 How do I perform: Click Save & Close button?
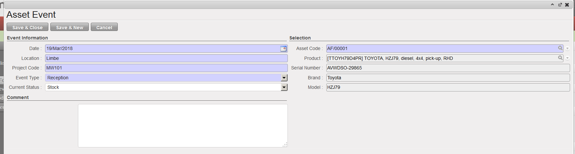point(27,27)
